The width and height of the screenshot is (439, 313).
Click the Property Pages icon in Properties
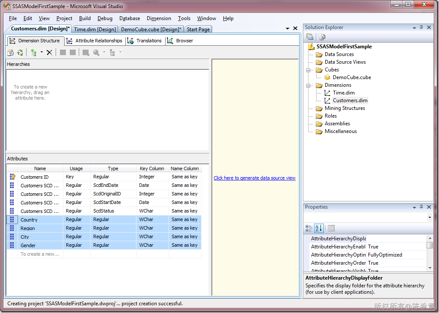click(x=331, y=228)
